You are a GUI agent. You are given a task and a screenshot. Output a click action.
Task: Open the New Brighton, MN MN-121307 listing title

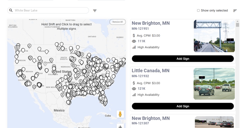click(151, 118)
